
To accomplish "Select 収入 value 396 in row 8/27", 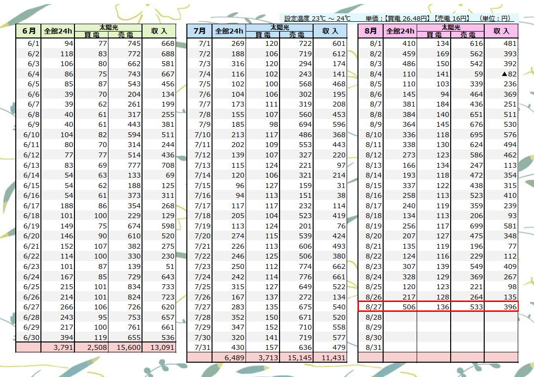I will pos(501,307).
